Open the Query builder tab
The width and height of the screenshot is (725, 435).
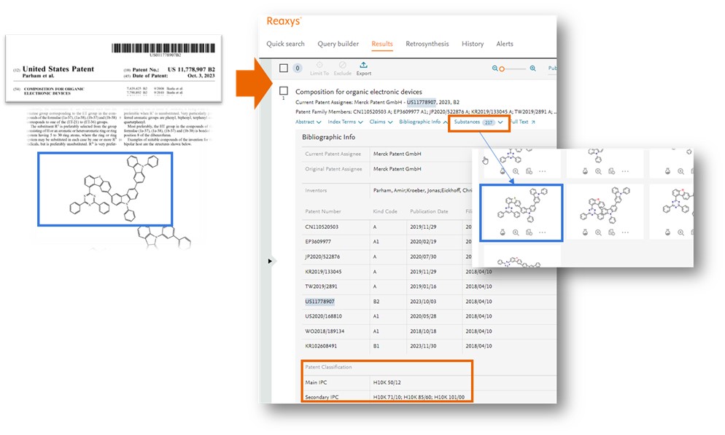coord(338,44)
